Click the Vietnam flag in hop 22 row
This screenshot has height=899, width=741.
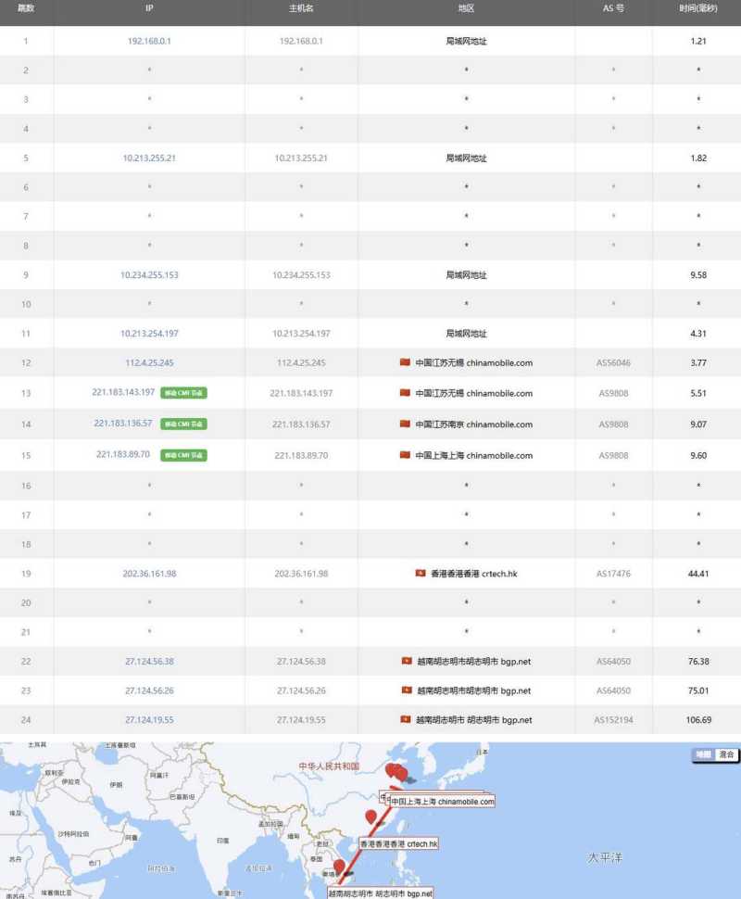coord(406,661)
